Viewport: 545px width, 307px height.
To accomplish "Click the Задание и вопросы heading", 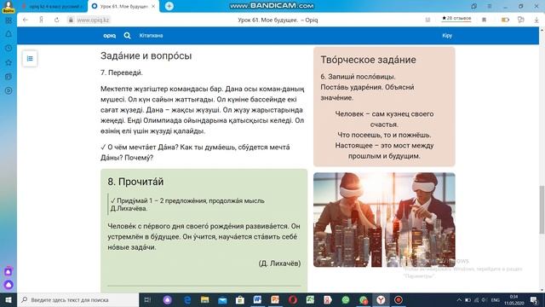I will pos(146,55).
